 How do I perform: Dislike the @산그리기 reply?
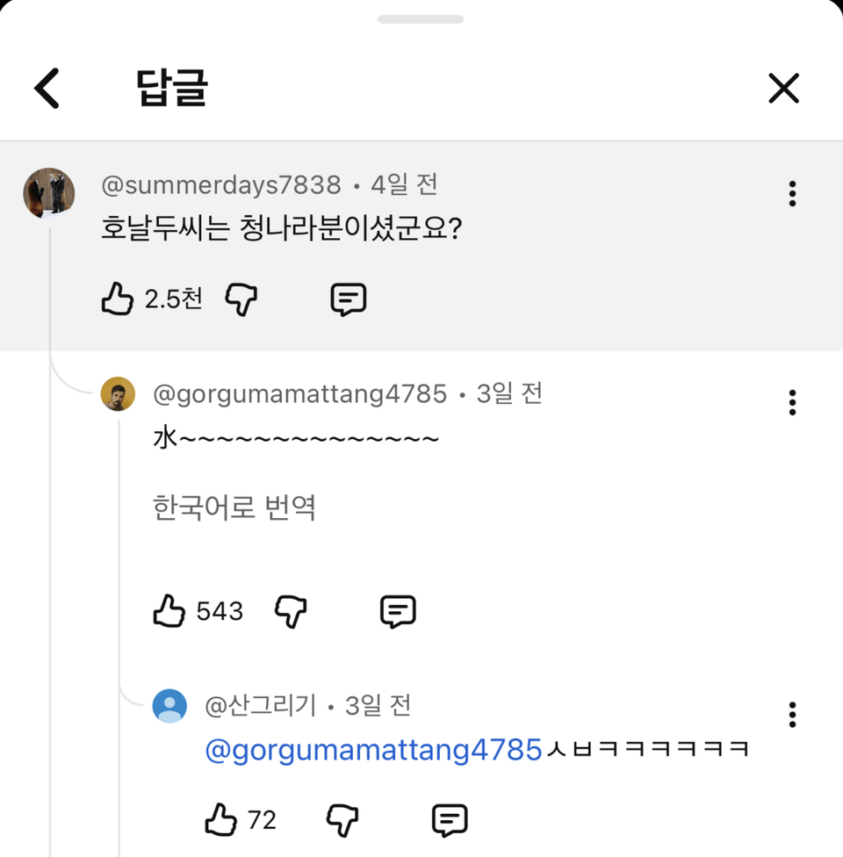[342, 820]
